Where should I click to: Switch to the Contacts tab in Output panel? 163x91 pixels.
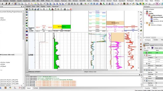coord(36,88)
